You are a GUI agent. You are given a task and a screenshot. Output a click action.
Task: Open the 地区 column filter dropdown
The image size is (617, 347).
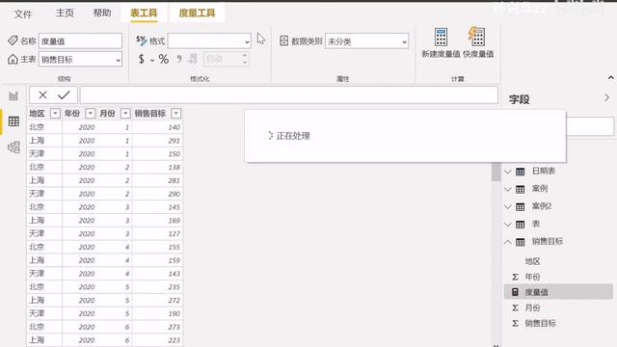point(55,114)
